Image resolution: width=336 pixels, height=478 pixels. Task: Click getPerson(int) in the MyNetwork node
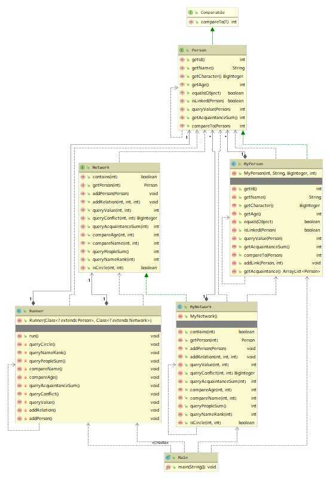tap(204, 340)
